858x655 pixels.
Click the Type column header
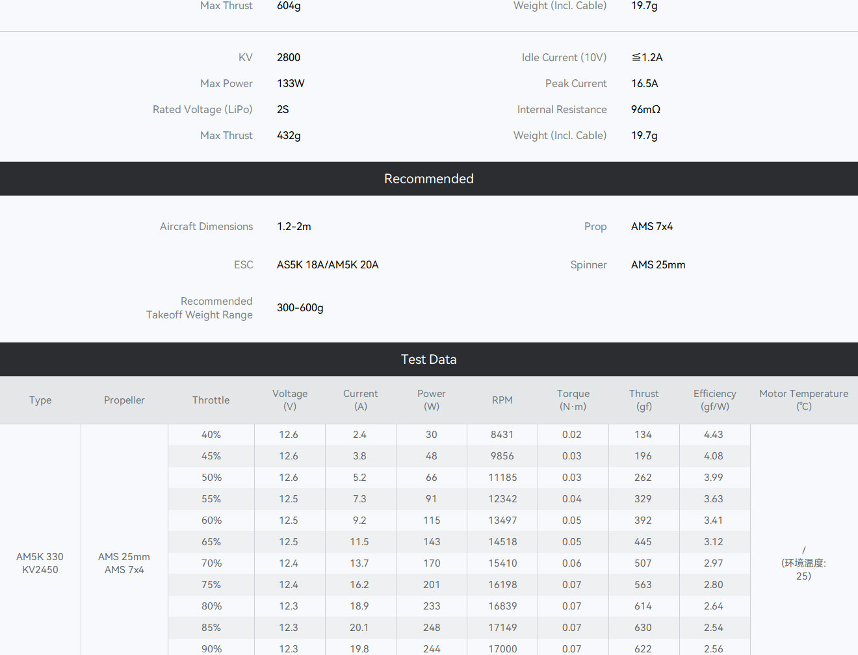point(40,400)
